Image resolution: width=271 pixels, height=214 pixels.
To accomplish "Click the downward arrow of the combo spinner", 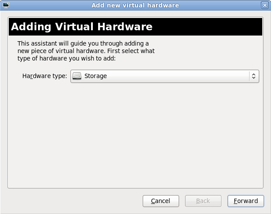I will pos(253,78).
